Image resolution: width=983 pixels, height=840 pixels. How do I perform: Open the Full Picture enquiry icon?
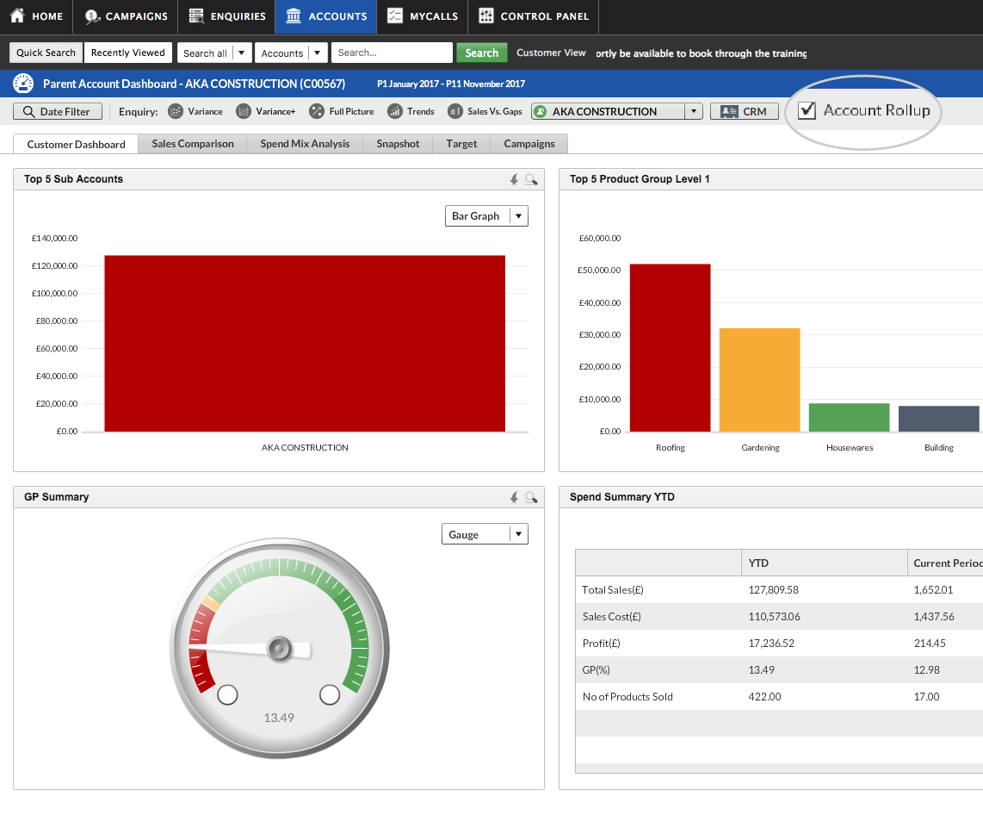click(317, 111)
